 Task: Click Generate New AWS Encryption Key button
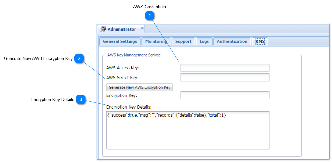(x=140, y=87)
